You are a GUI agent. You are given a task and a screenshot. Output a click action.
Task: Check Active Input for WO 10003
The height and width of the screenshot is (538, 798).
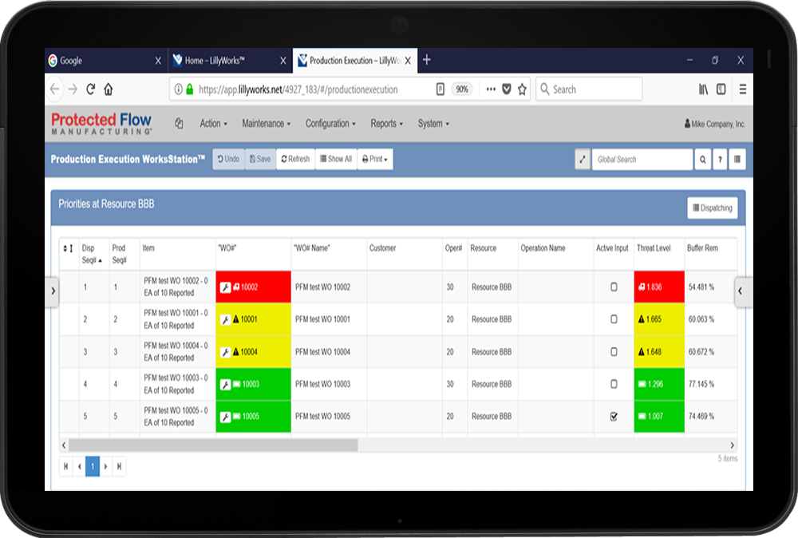(x=614, y=384)
